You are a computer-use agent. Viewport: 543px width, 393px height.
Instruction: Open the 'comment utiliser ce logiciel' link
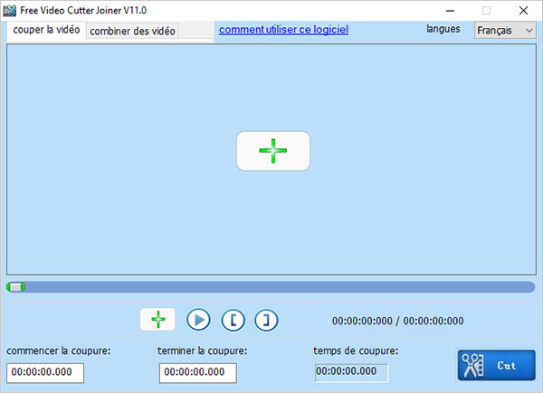tap(283, 30)
